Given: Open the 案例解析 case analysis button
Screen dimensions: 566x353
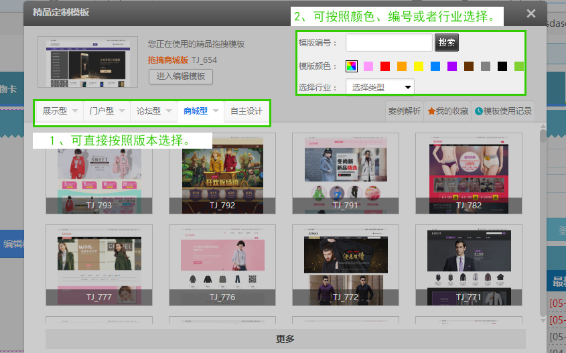Looking at the screenshot, I should pos(405,111).
